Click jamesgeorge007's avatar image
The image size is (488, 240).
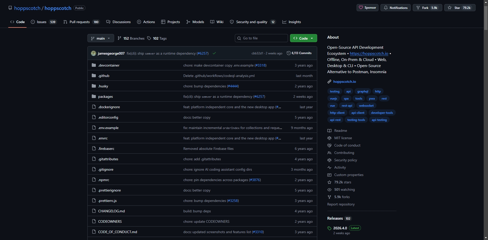(94, 53)
